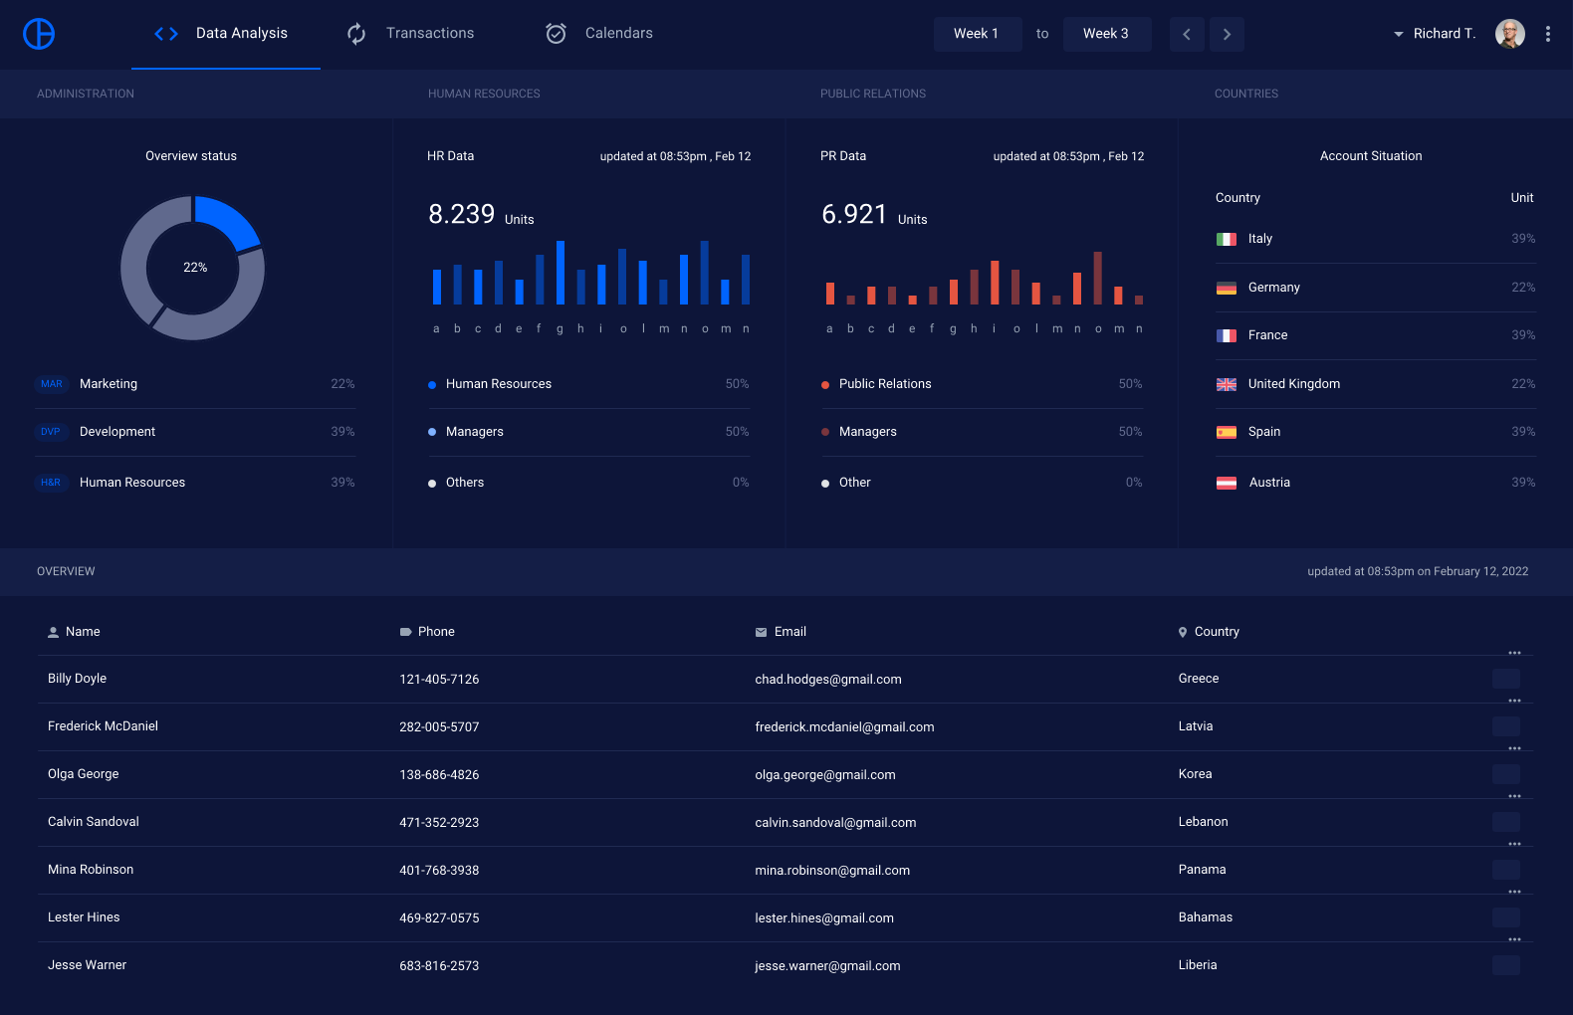Select the Other row under PR Data
1573x1015 pixels.
coord(982,483)
